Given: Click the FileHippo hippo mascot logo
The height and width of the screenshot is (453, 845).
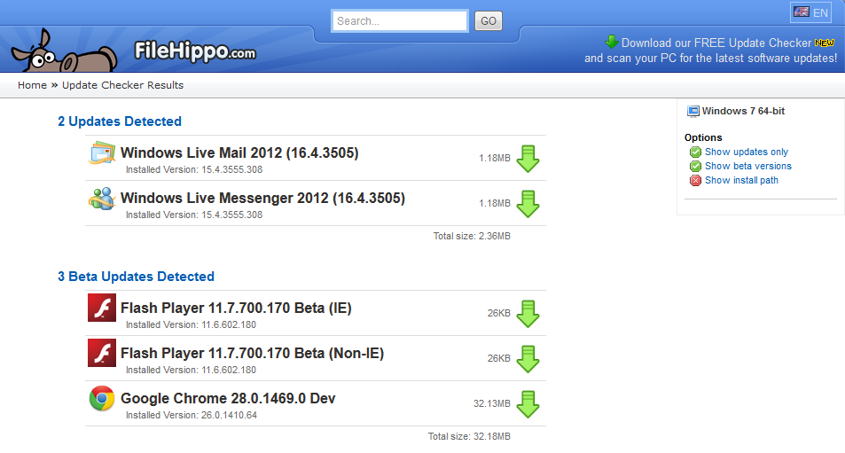Looking at the screenshot, I should pos(64,51).
